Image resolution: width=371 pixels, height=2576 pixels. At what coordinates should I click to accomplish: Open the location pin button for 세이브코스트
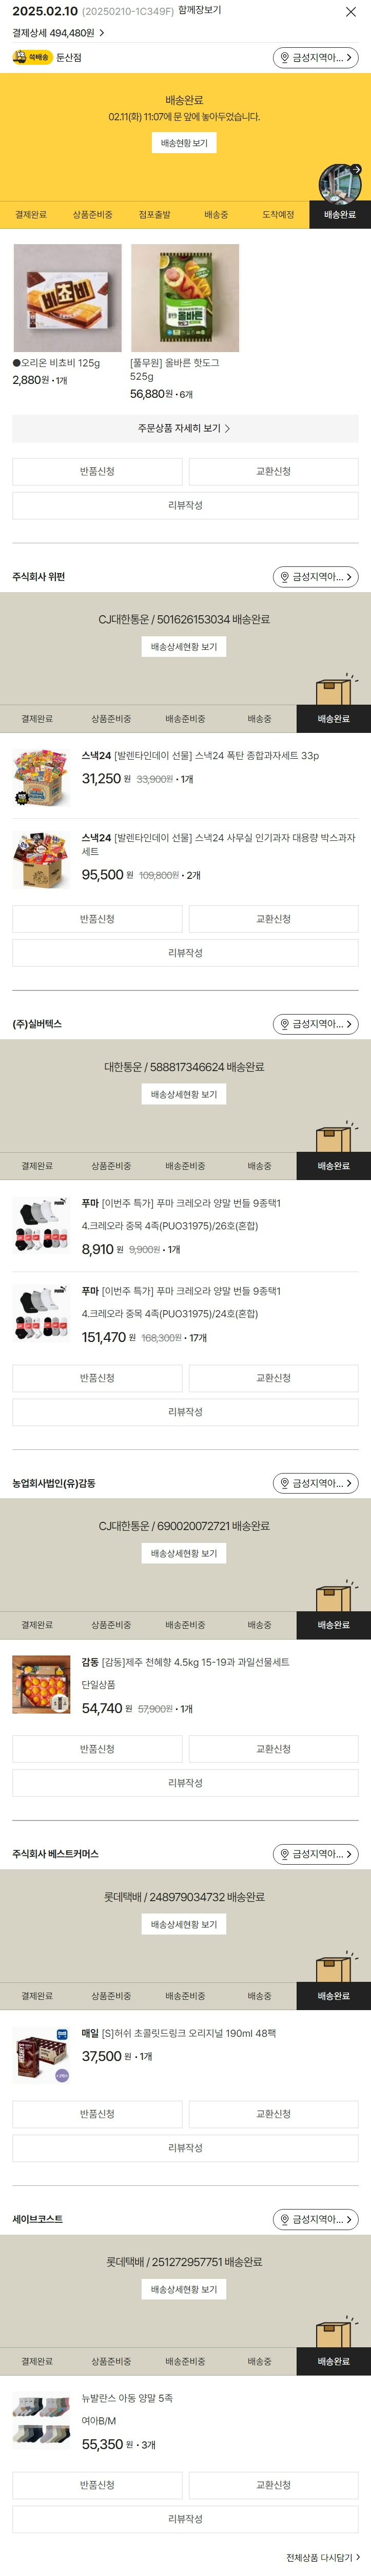[315, 2219]
